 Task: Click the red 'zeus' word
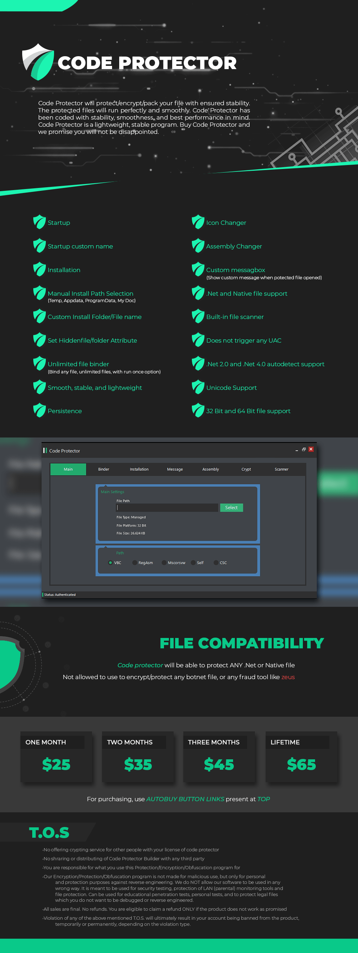click(288, 677)
